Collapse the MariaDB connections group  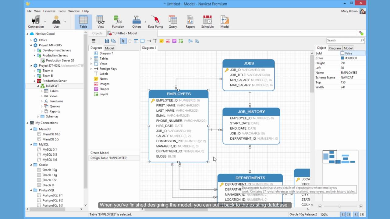(31, 129)
